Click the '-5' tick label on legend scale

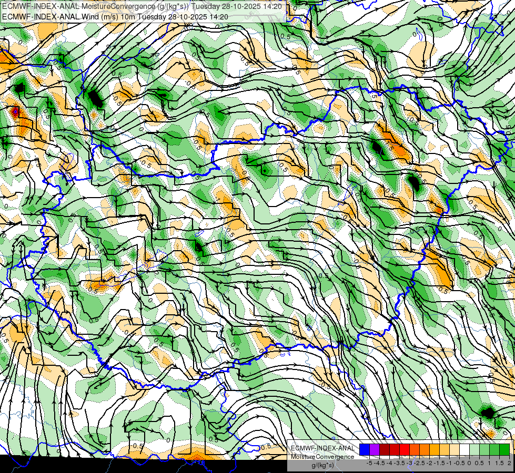click(369, 463)
